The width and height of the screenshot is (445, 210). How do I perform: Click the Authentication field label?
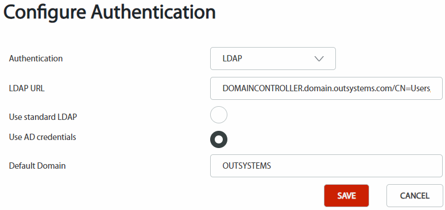(36, 59)
